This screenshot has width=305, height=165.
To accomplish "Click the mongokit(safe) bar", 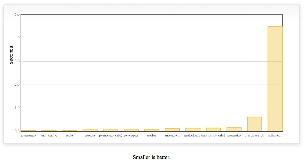I will click(213, 129).
